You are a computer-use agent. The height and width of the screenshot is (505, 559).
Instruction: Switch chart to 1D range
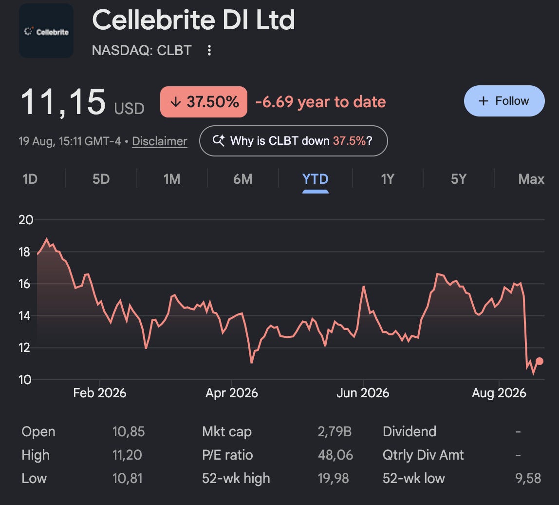point(30,179)
